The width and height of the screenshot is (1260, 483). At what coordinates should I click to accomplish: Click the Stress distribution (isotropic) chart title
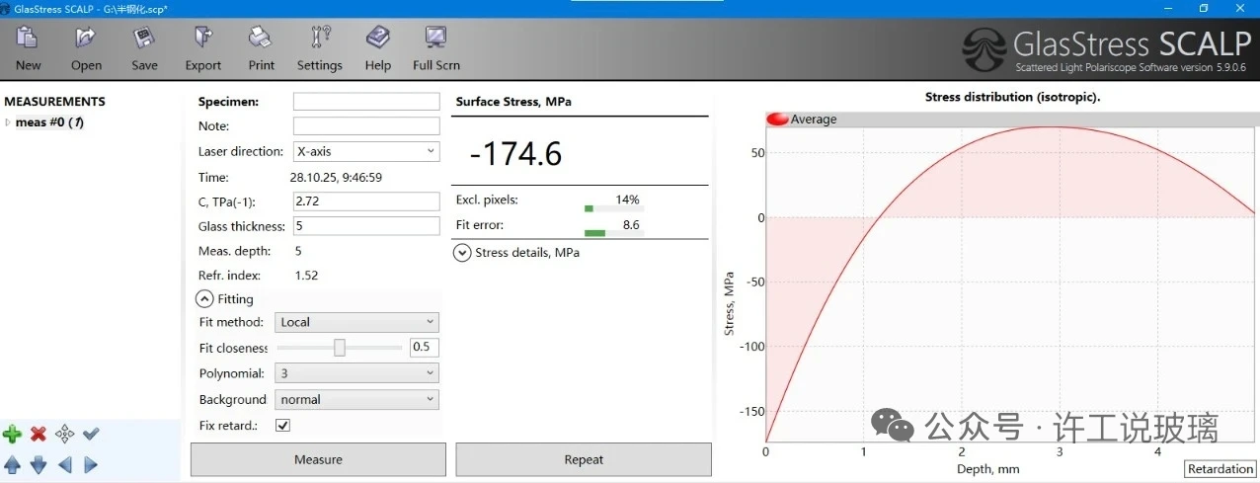[x=1012, y=97]
